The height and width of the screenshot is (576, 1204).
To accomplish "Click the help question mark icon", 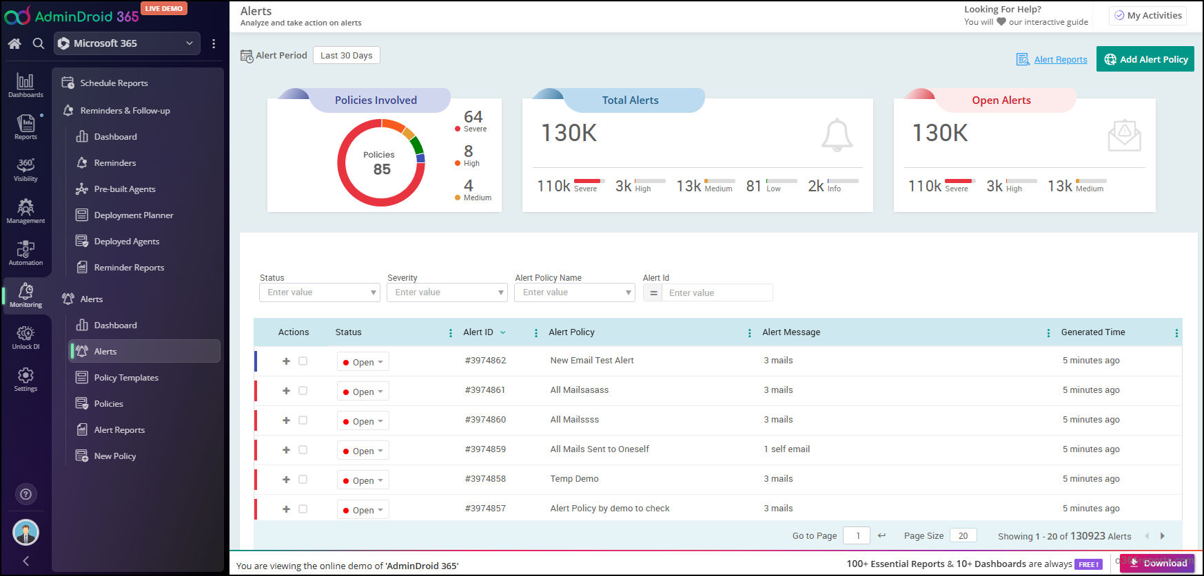I will coord(25,494).
